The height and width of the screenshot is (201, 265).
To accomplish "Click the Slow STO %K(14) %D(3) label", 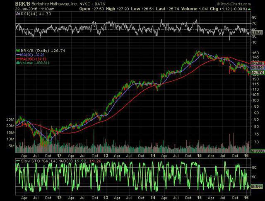I will (47, 161).
